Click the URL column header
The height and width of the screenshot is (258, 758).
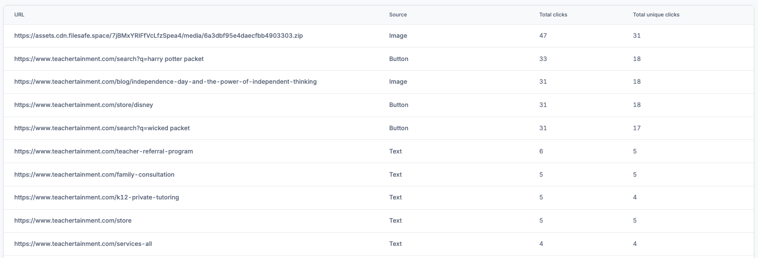19,15
